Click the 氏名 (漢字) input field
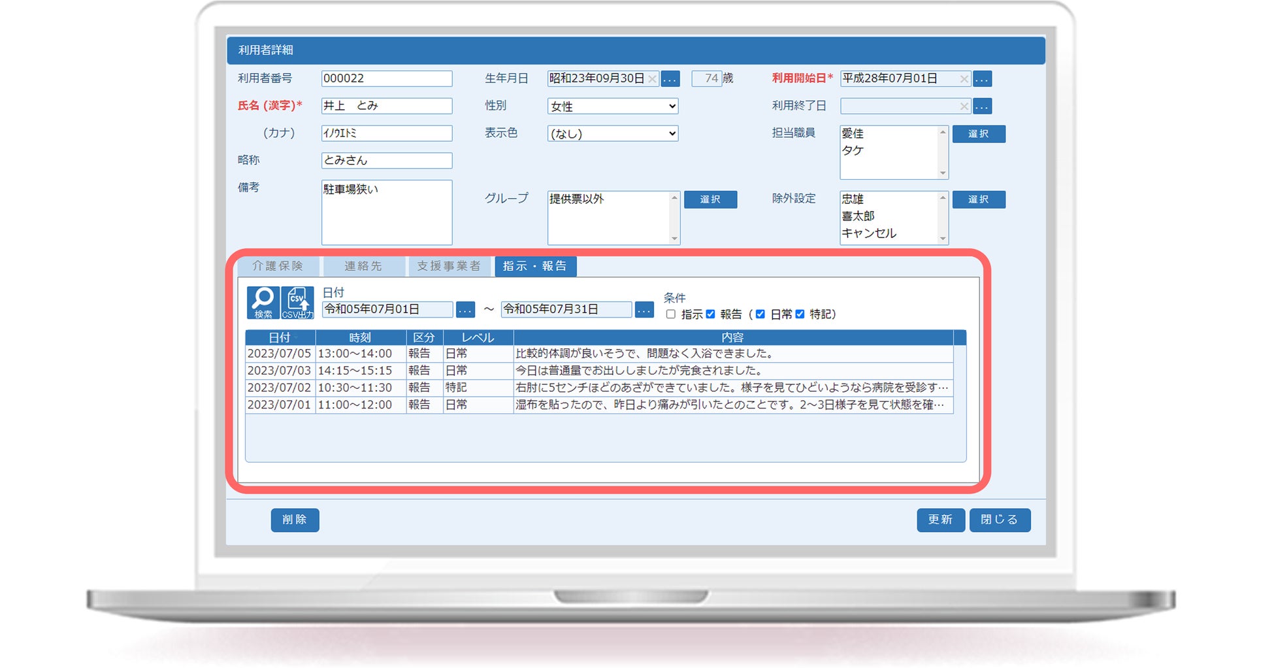The width and height of the screenshot is (1274, 668). coord(387,106)
